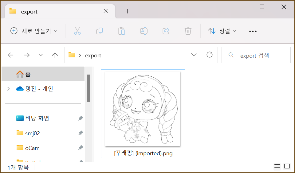Click the Rename icon in toolbar
This screenshot has width=295, height=173.
(x=144, y=31)
